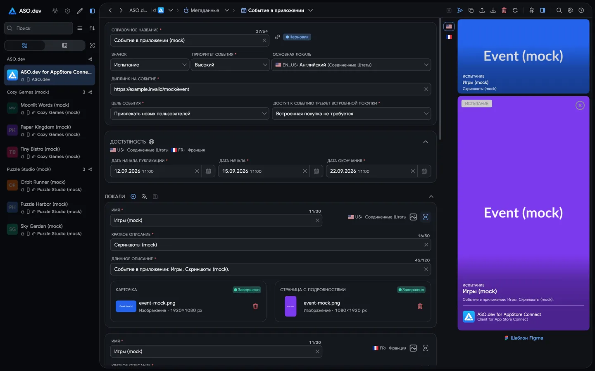This screenshot has height=371, width=595.
Task: Open the search magnifier in top toolbar
Action: tap(559, 10)
